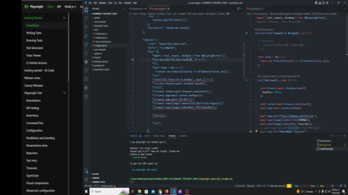348x195 pixels.
Task: Open the Mail app from taskbar
Action: (153, 191)
